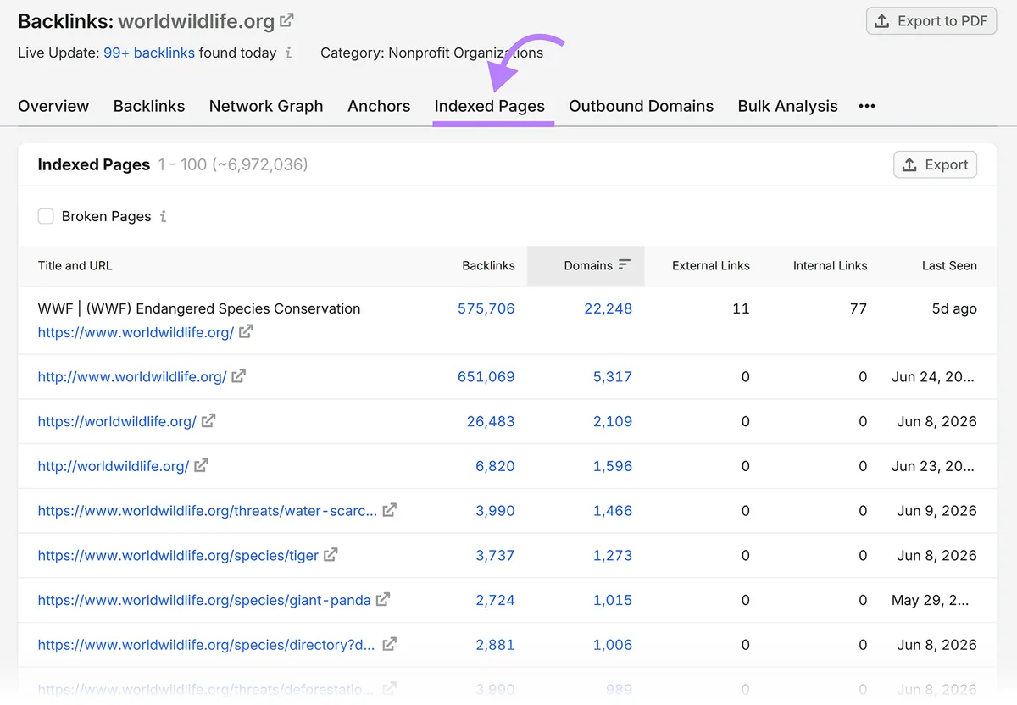Screen dimensions: 1017x705
Task: Click backlinks value 2,881
Action: pos(496,645)
